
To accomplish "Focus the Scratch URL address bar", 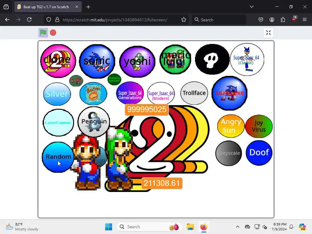I will (x=115, y=20).
